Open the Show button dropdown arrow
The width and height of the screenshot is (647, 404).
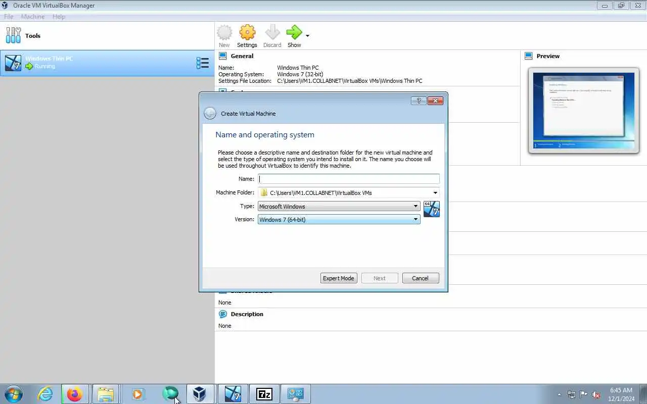click(307, 36)
